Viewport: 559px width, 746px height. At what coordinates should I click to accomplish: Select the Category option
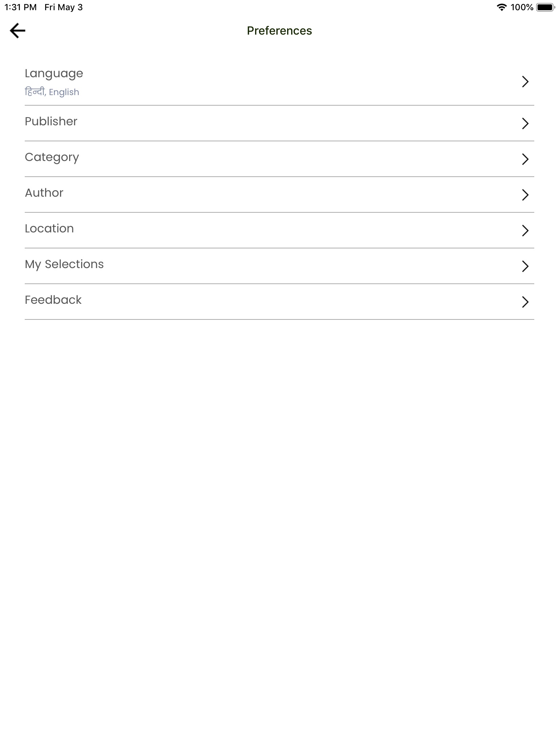point(52,157)
